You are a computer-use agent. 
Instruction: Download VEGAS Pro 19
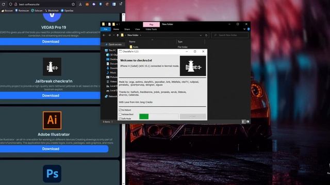(50, 42)
